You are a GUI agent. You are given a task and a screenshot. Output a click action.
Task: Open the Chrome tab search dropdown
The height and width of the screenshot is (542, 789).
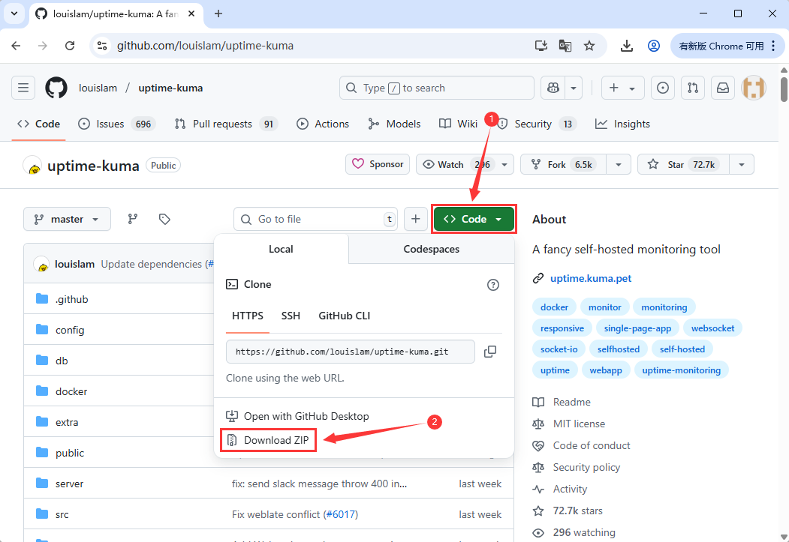(14, 13)
